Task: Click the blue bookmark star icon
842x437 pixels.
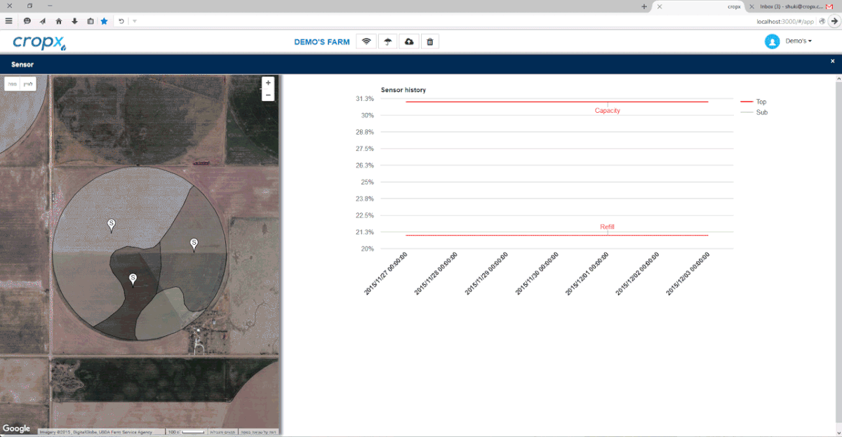Action: point(105,21)
